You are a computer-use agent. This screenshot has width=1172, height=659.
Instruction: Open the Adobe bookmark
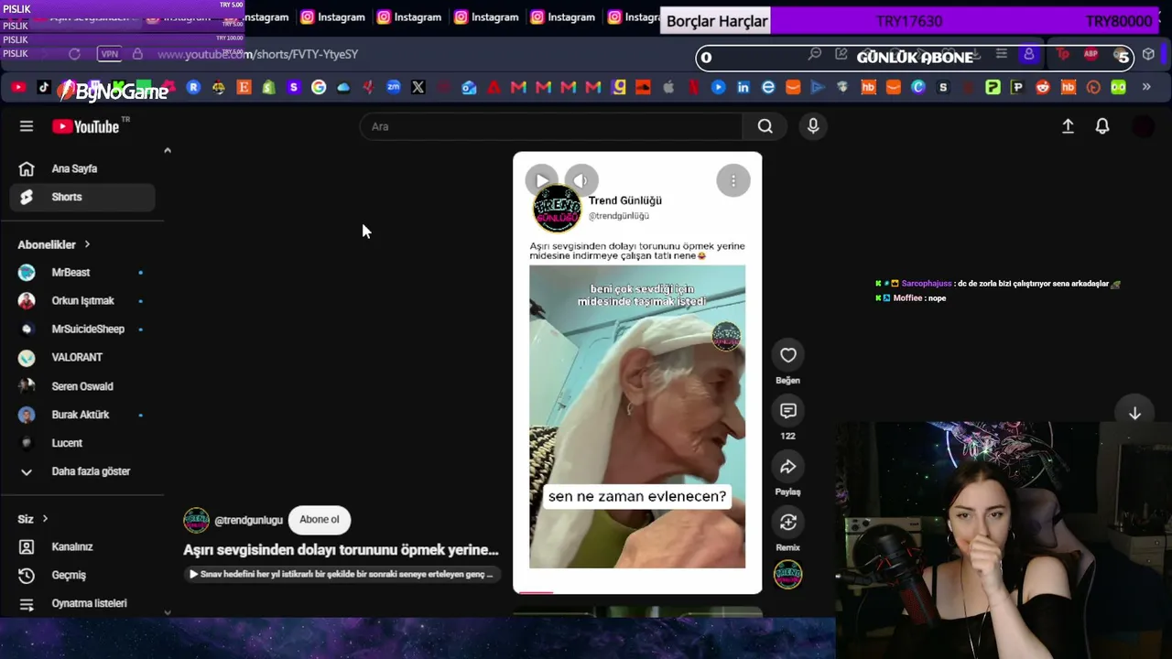point(494,87)
